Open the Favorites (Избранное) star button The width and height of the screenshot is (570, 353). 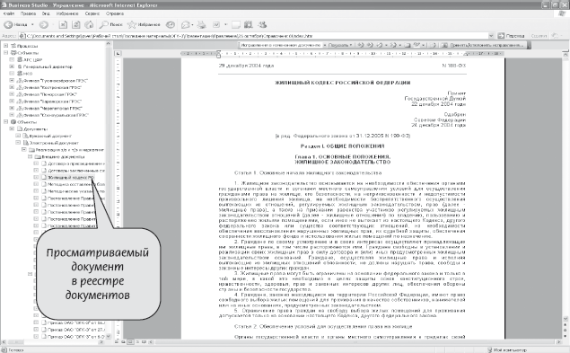click(144, 25)
